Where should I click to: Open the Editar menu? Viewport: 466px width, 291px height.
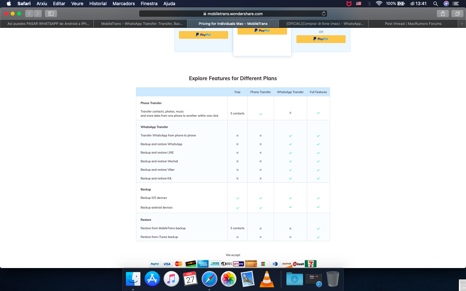point(59,4)
